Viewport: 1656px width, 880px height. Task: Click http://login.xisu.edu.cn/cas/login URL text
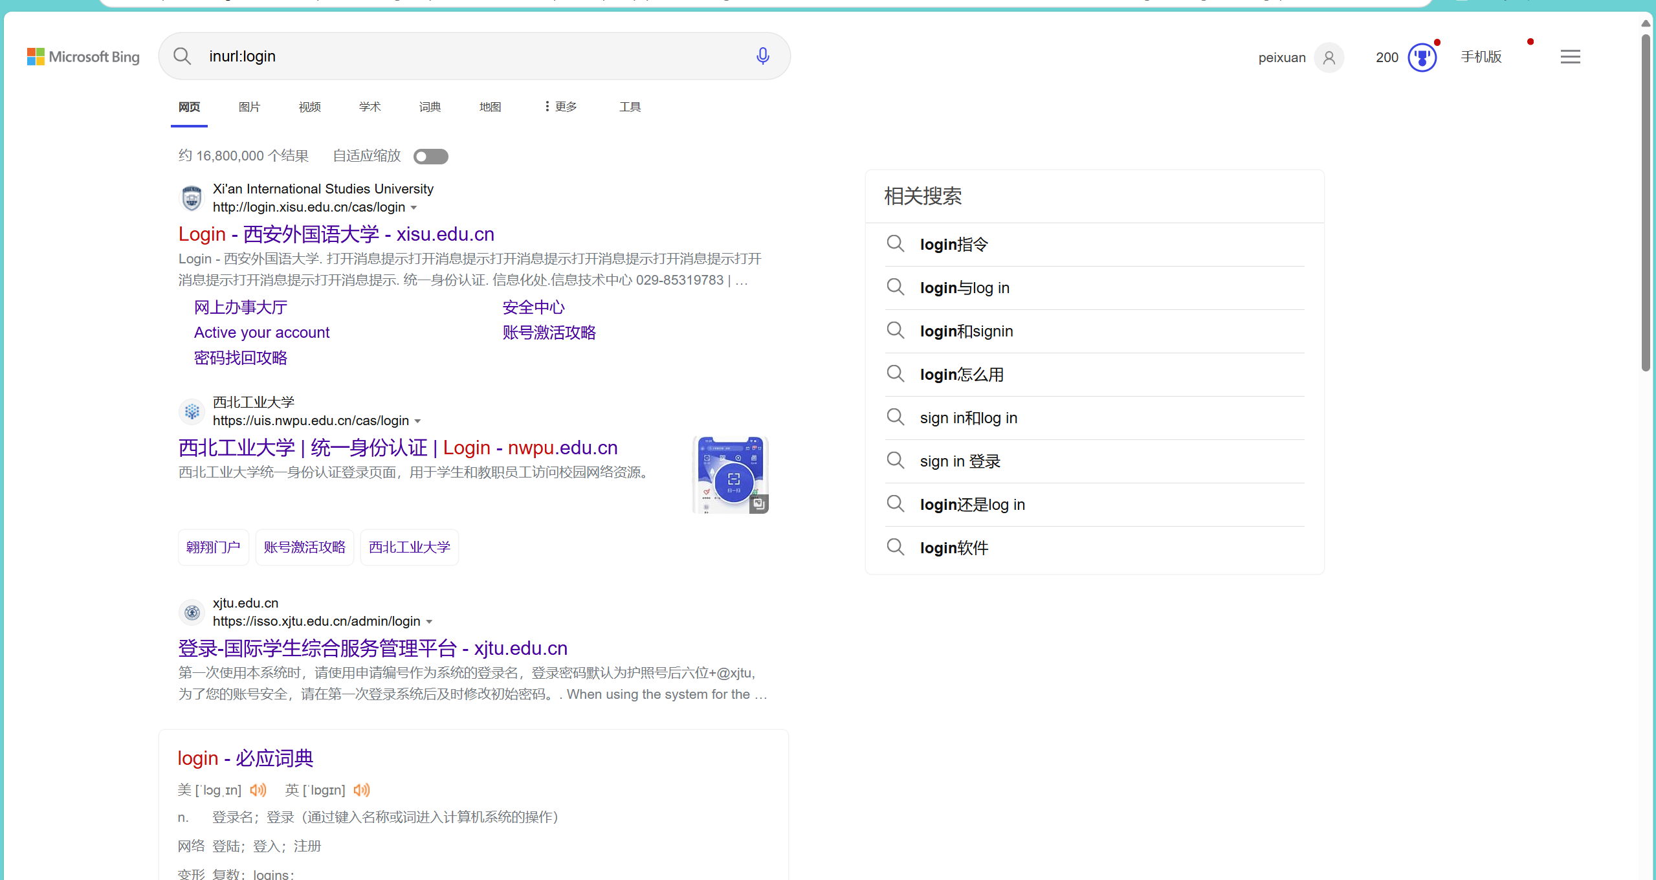pos(309,207)
